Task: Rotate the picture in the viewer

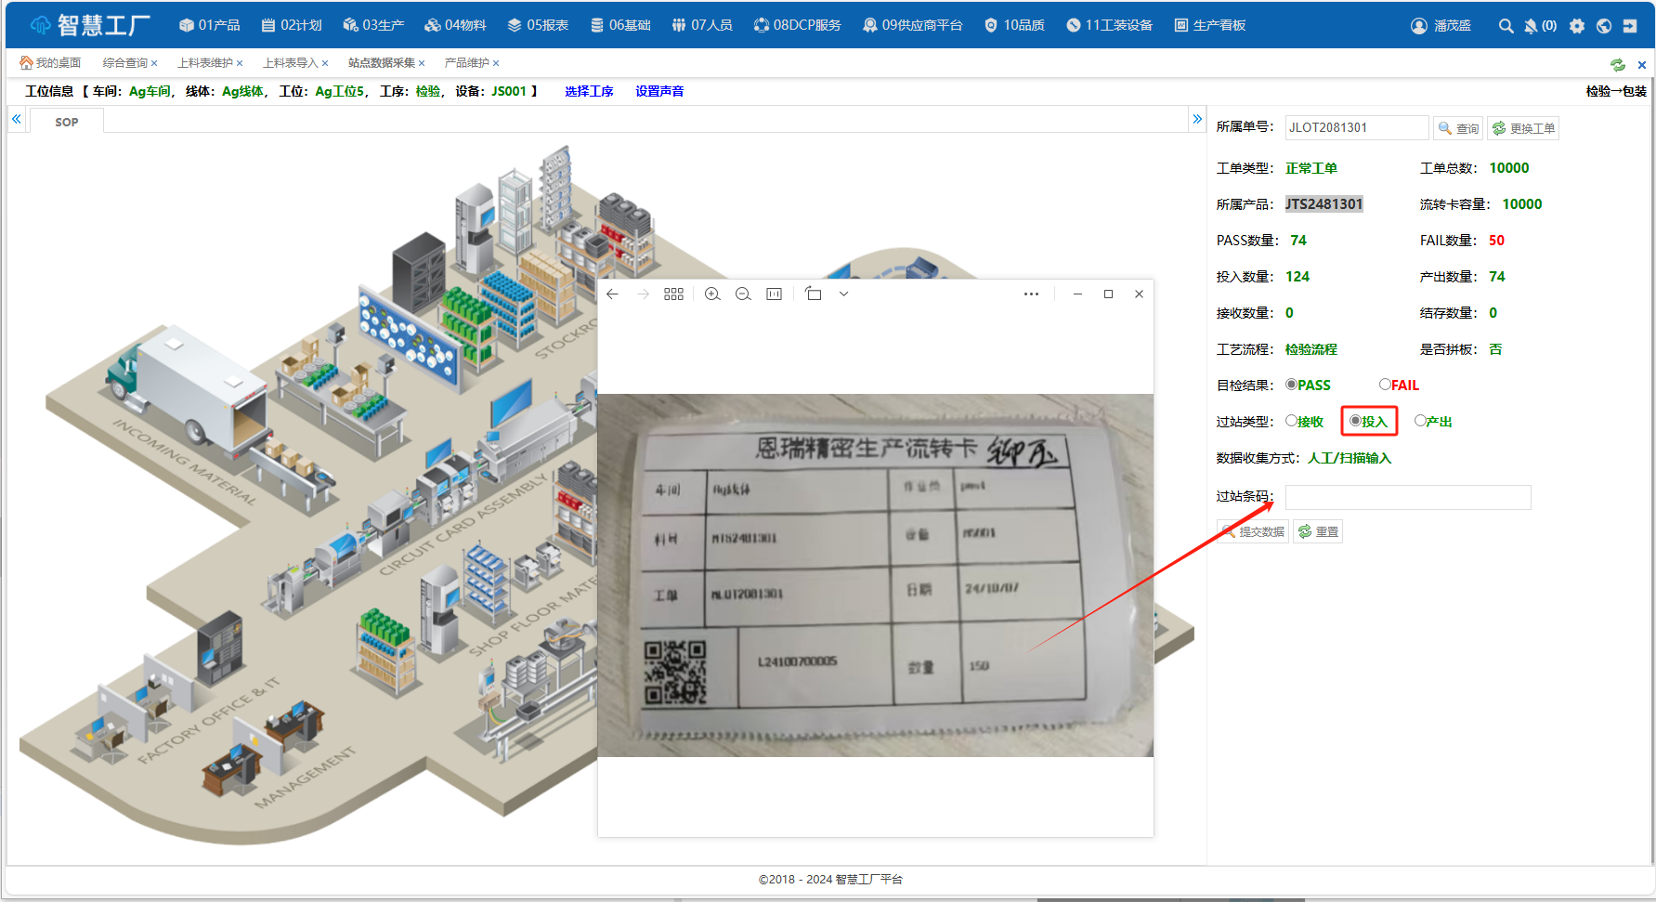Action: [x=814, y=294]
